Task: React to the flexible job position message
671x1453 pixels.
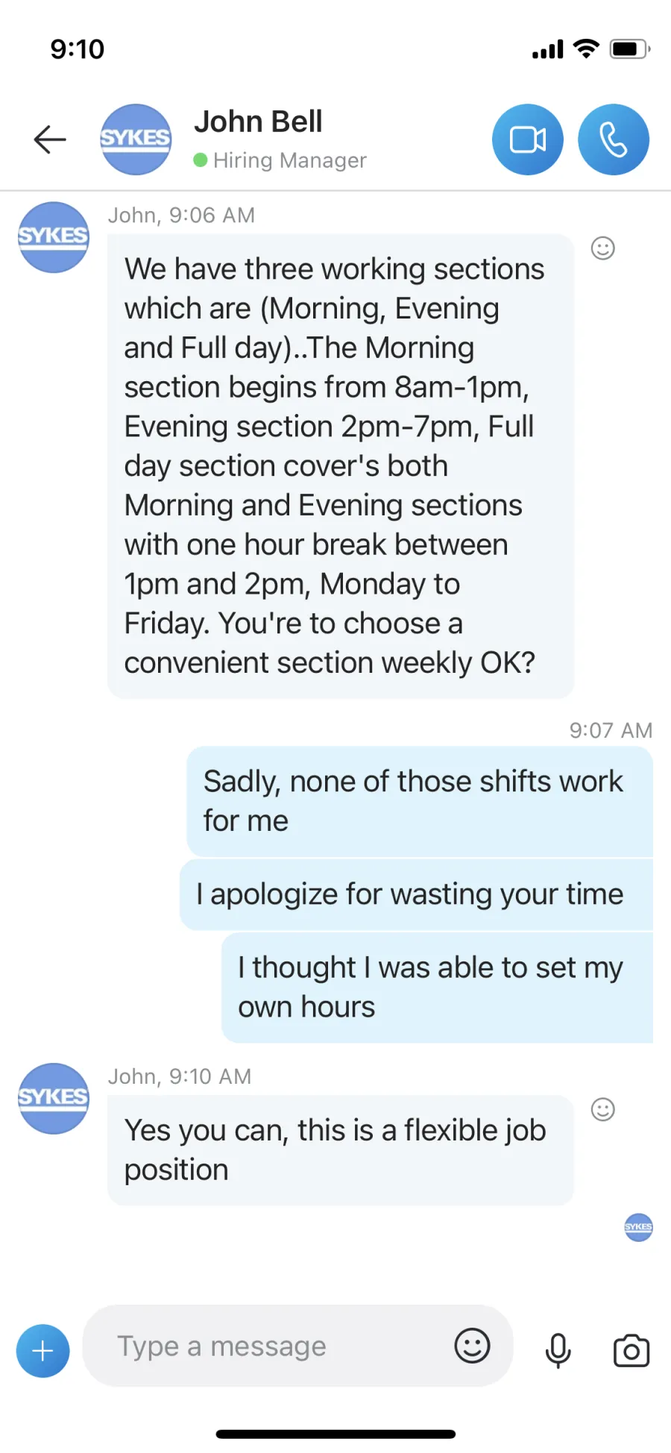Action: [x=602, y=1109]
